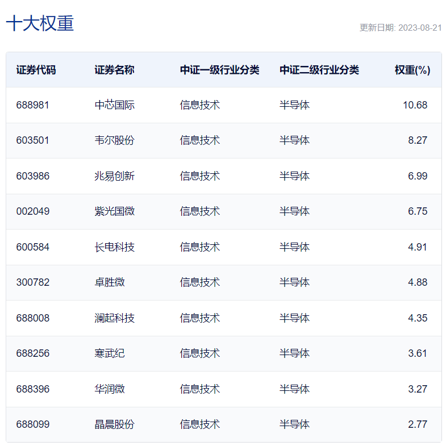Click the 更新日期 2023-08-21 text
Viewport: 446px width, 446px height.
click(x=401, y=28)
